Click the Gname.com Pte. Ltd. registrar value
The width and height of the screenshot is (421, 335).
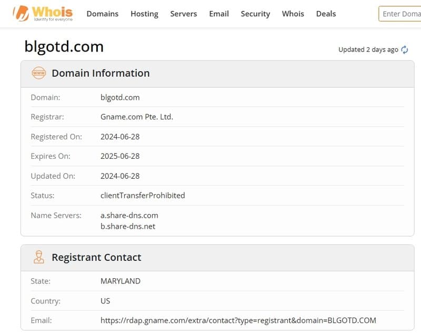click(136, 117)
